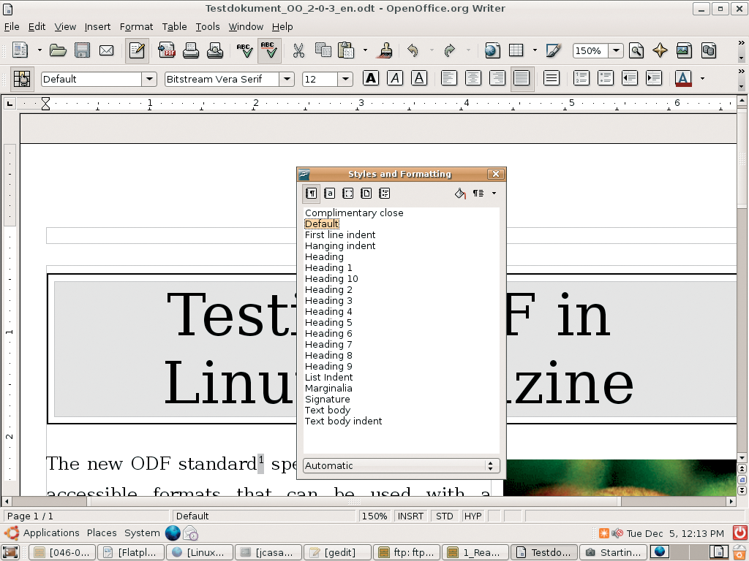Open Styles and Formatting from the formatting toolbar
This screenshot has width=749, height=561.
[x=22, y=79]
